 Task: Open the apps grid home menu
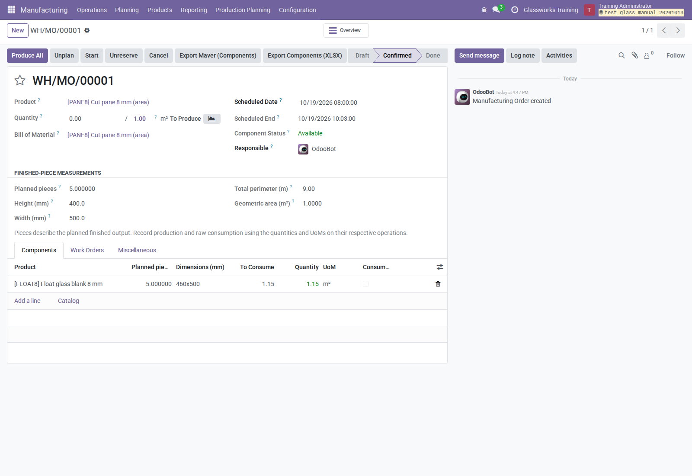coord(11,10)
